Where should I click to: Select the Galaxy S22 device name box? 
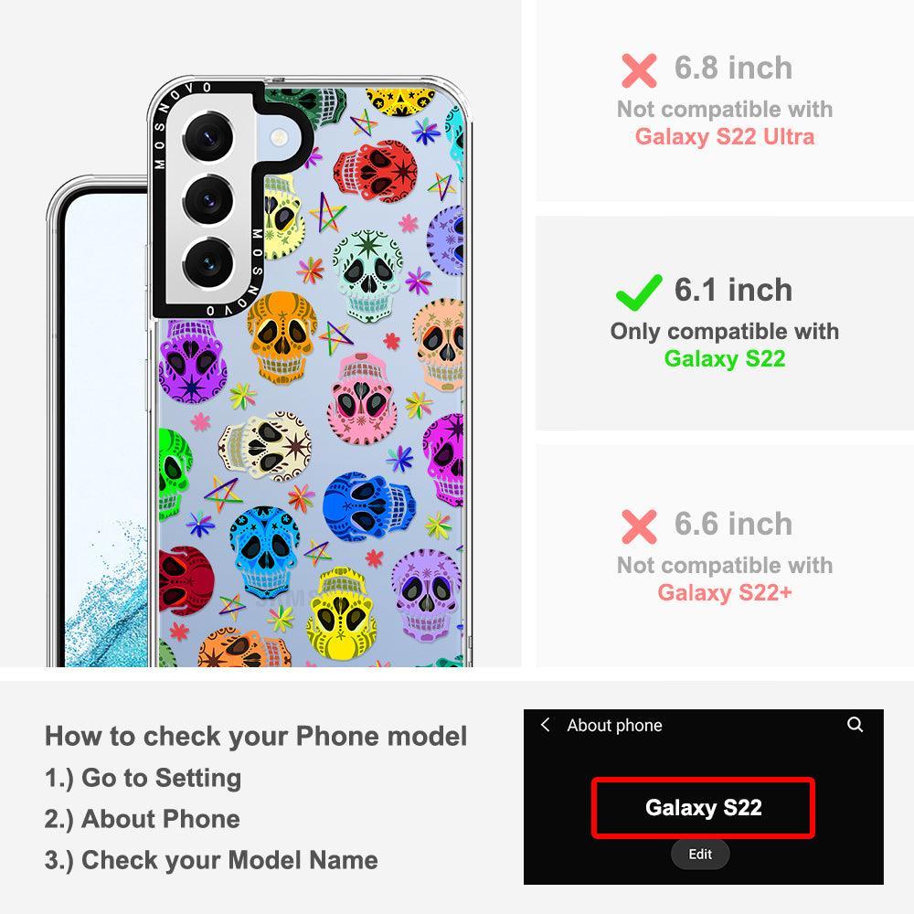703,808
